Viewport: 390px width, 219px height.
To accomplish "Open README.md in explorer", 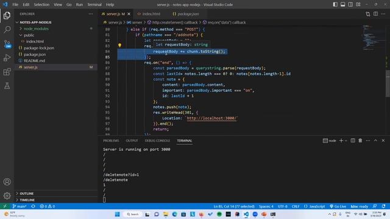I will [x=34, y=61].
